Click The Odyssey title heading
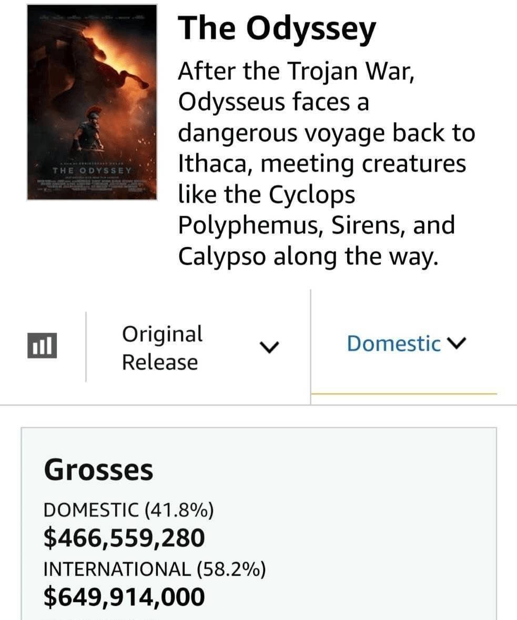This screenshot has width=517, height=620. pyautogui.click(x=277, y=28)
